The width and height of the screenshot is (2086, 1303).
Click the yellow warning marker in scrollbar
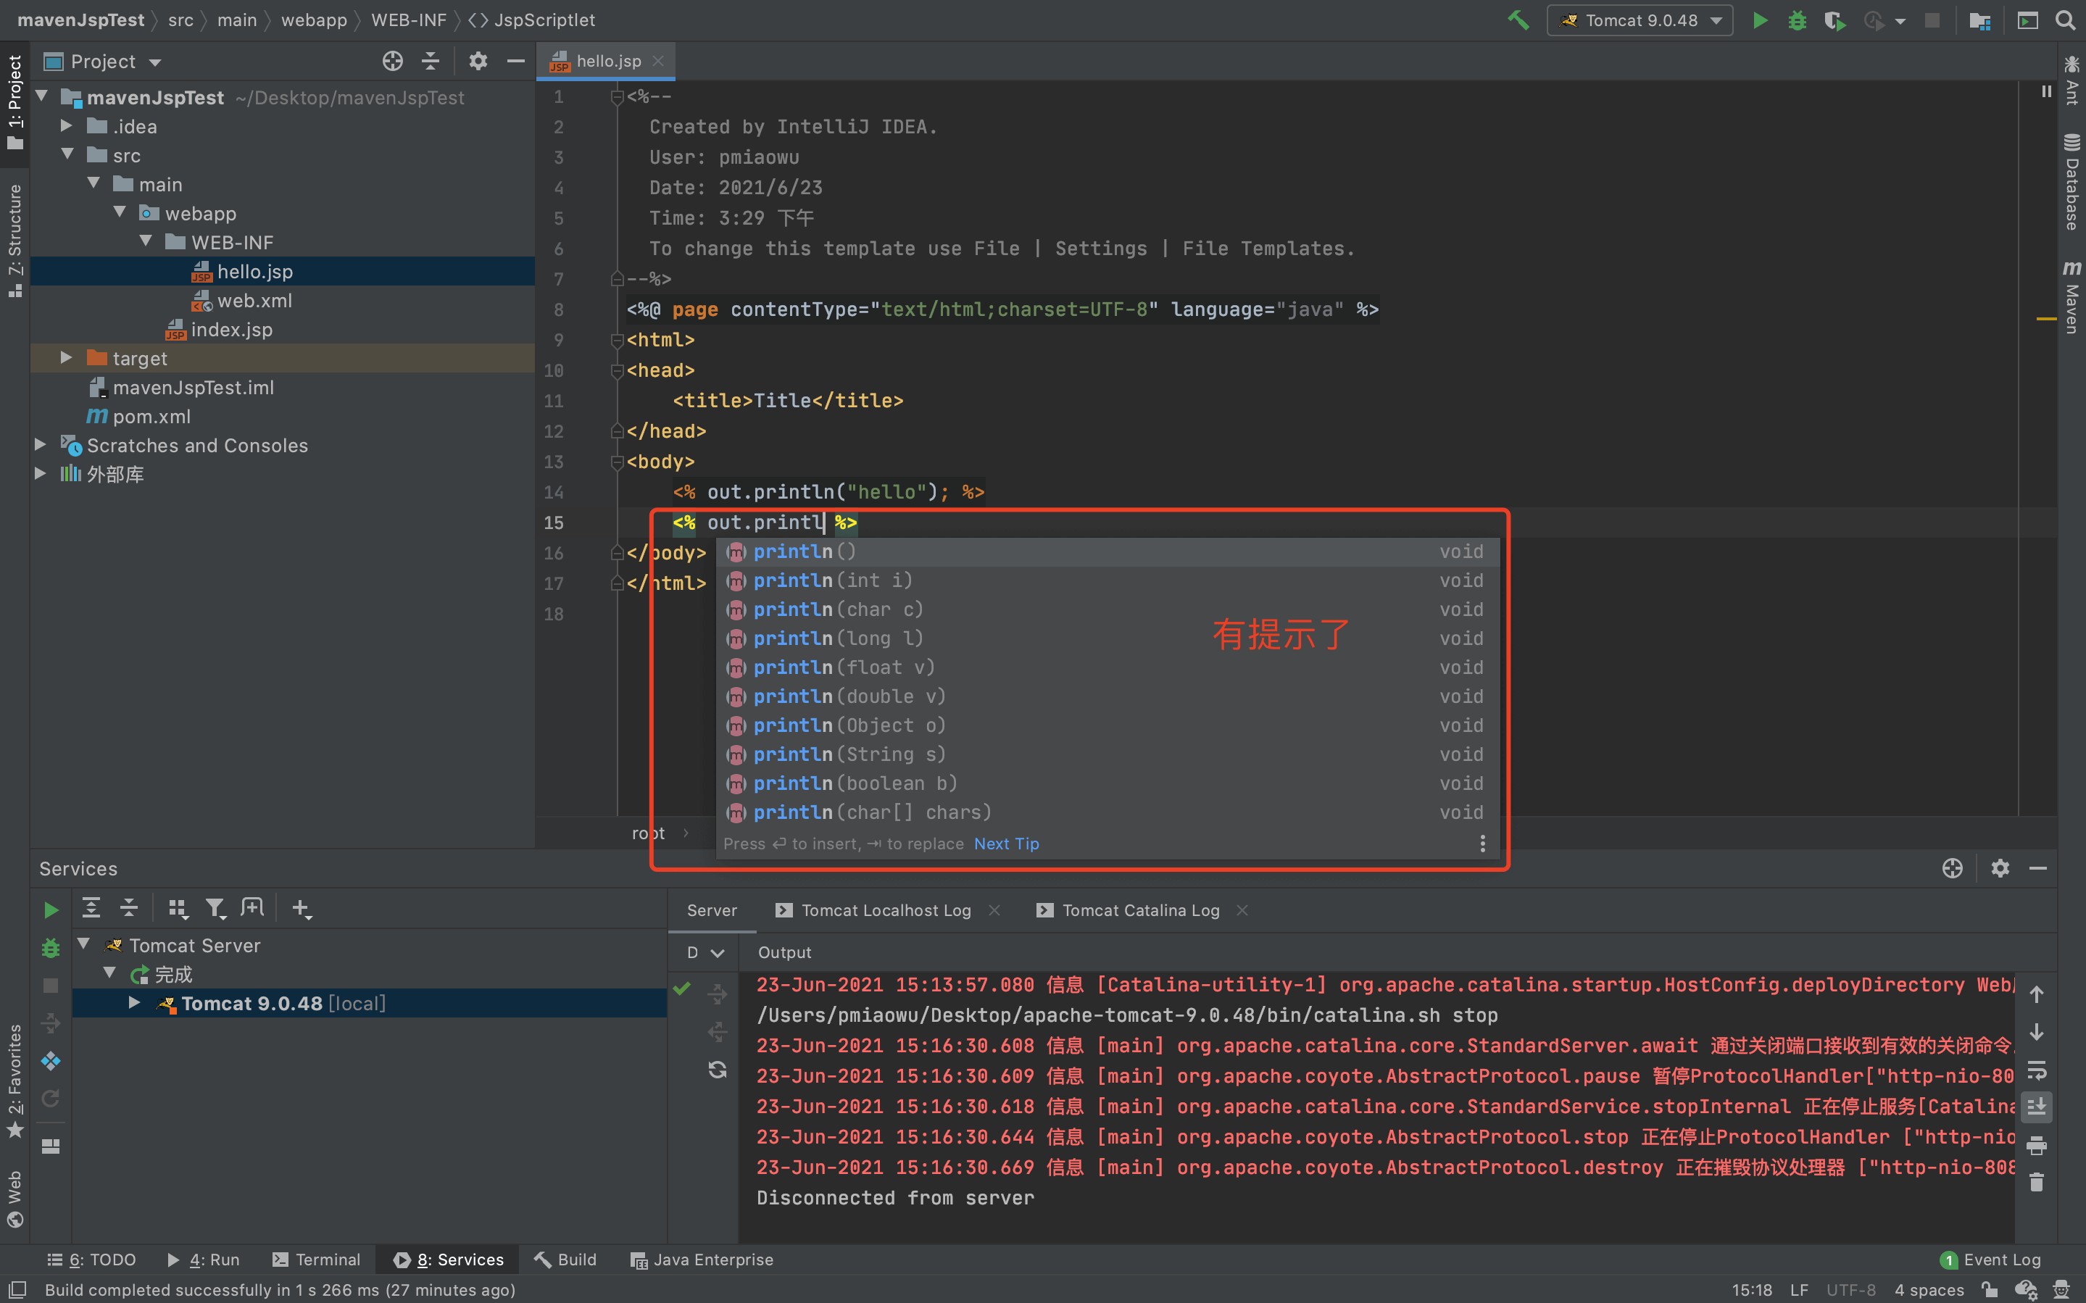click(x=2045, y=320)
